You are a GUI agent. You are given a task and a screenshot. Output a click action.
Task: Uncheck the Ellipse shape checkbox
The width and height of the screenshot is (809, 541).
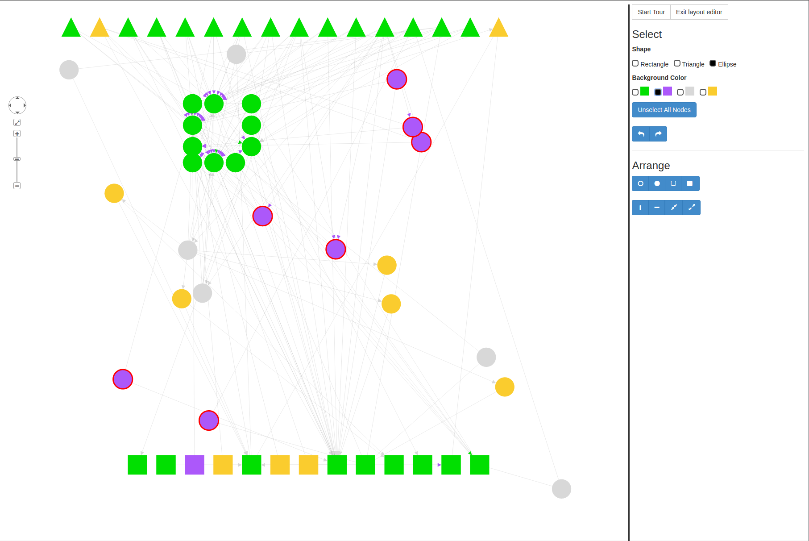[x=713, y=64]
